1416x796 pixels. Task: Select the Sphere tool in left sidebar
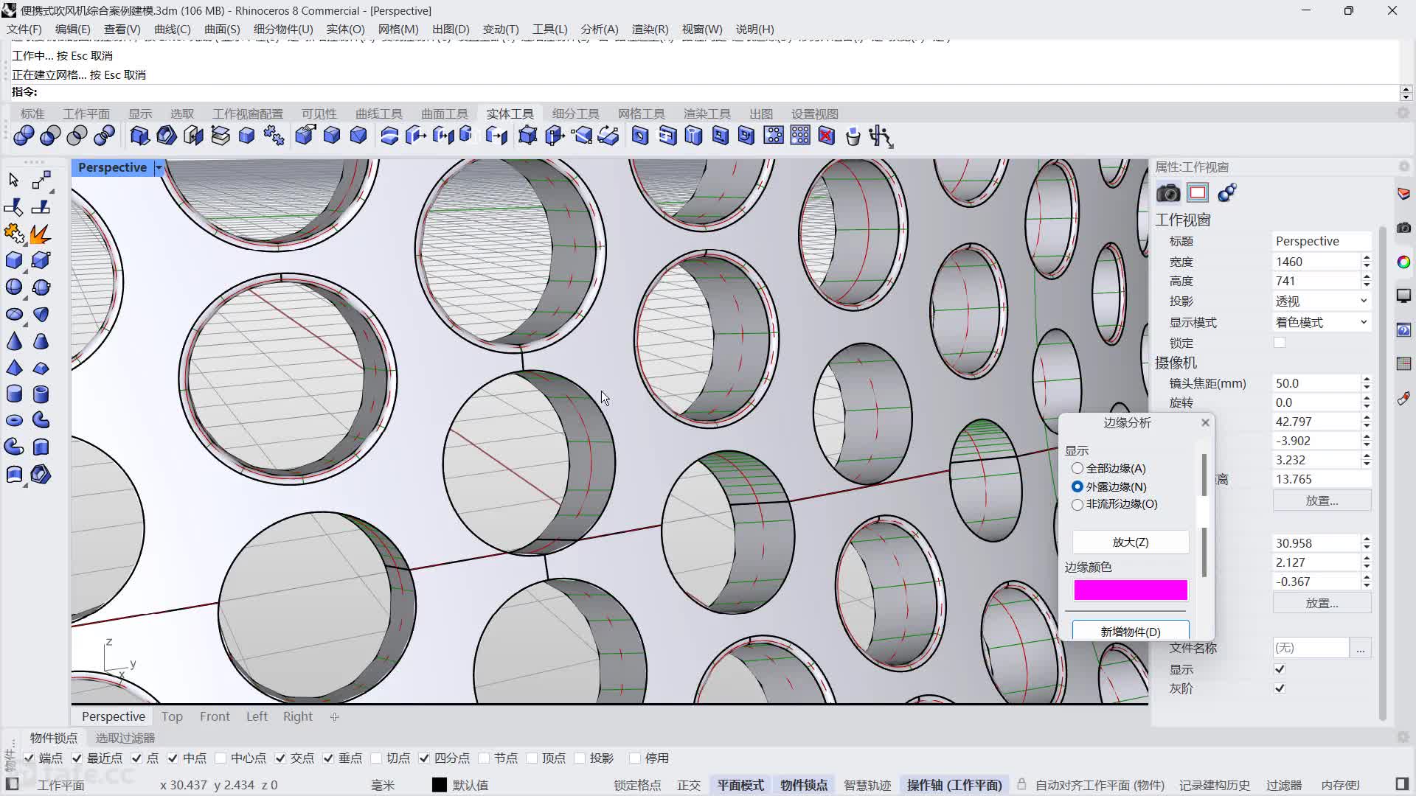point(14,287)
